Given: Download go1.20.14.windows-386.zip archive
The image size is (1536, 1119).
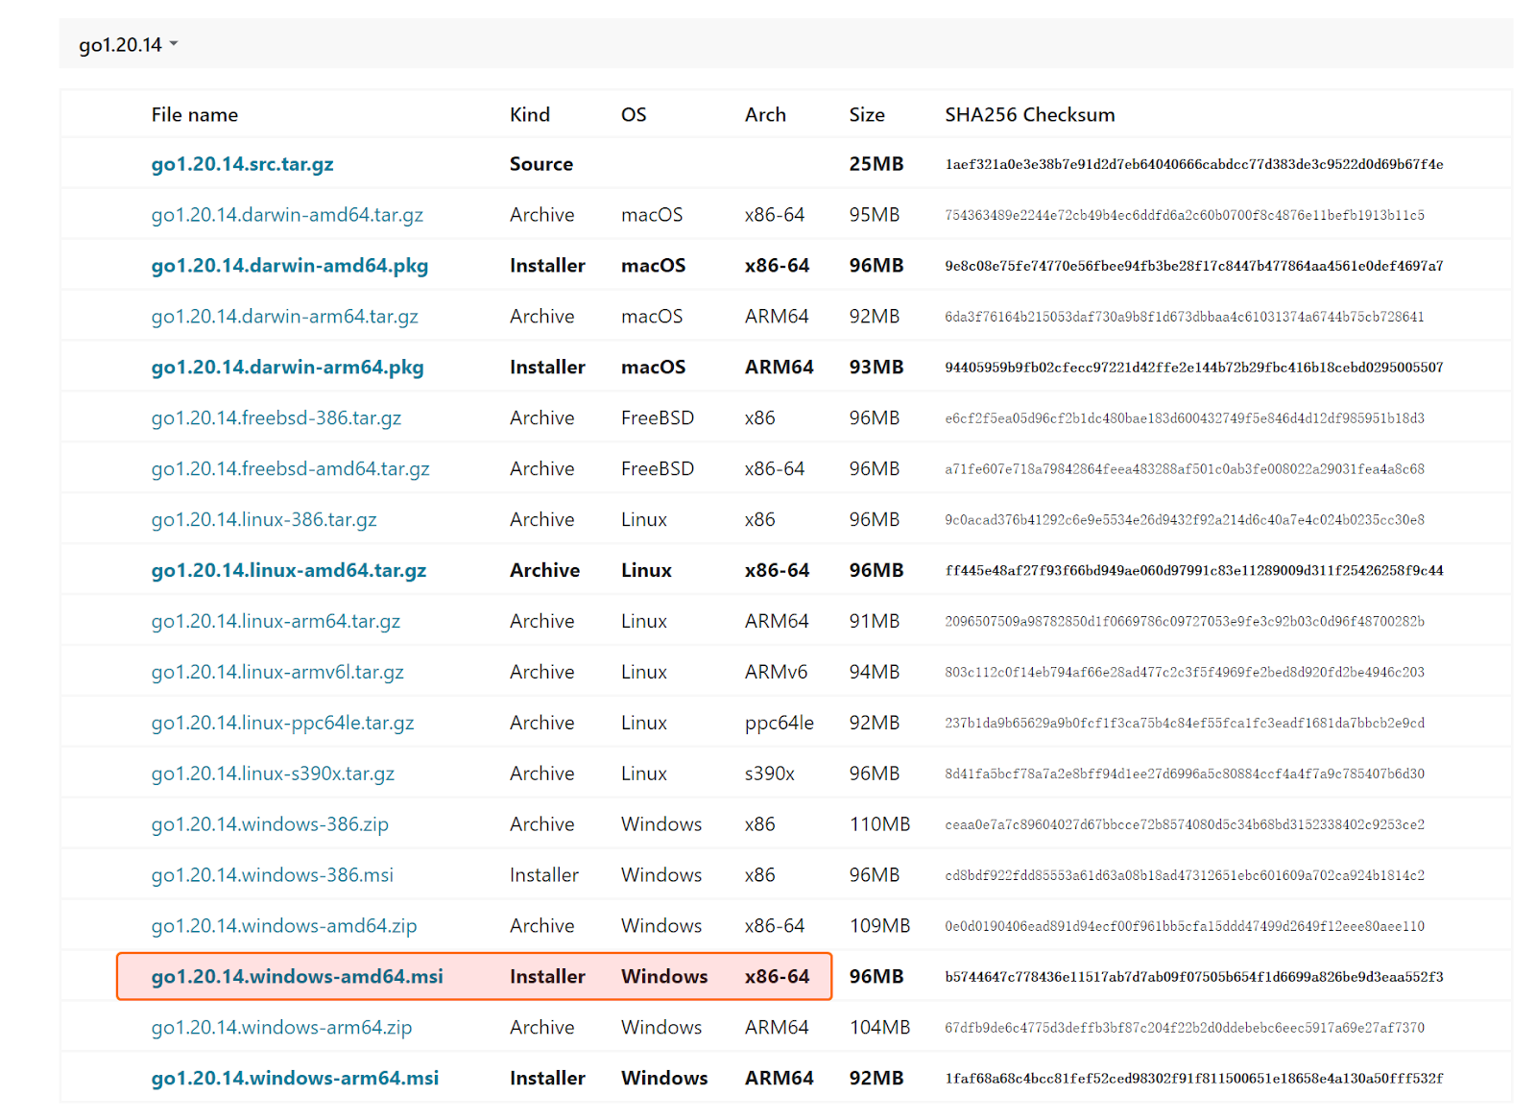Looking at the screenshot, I should [270, 825].
